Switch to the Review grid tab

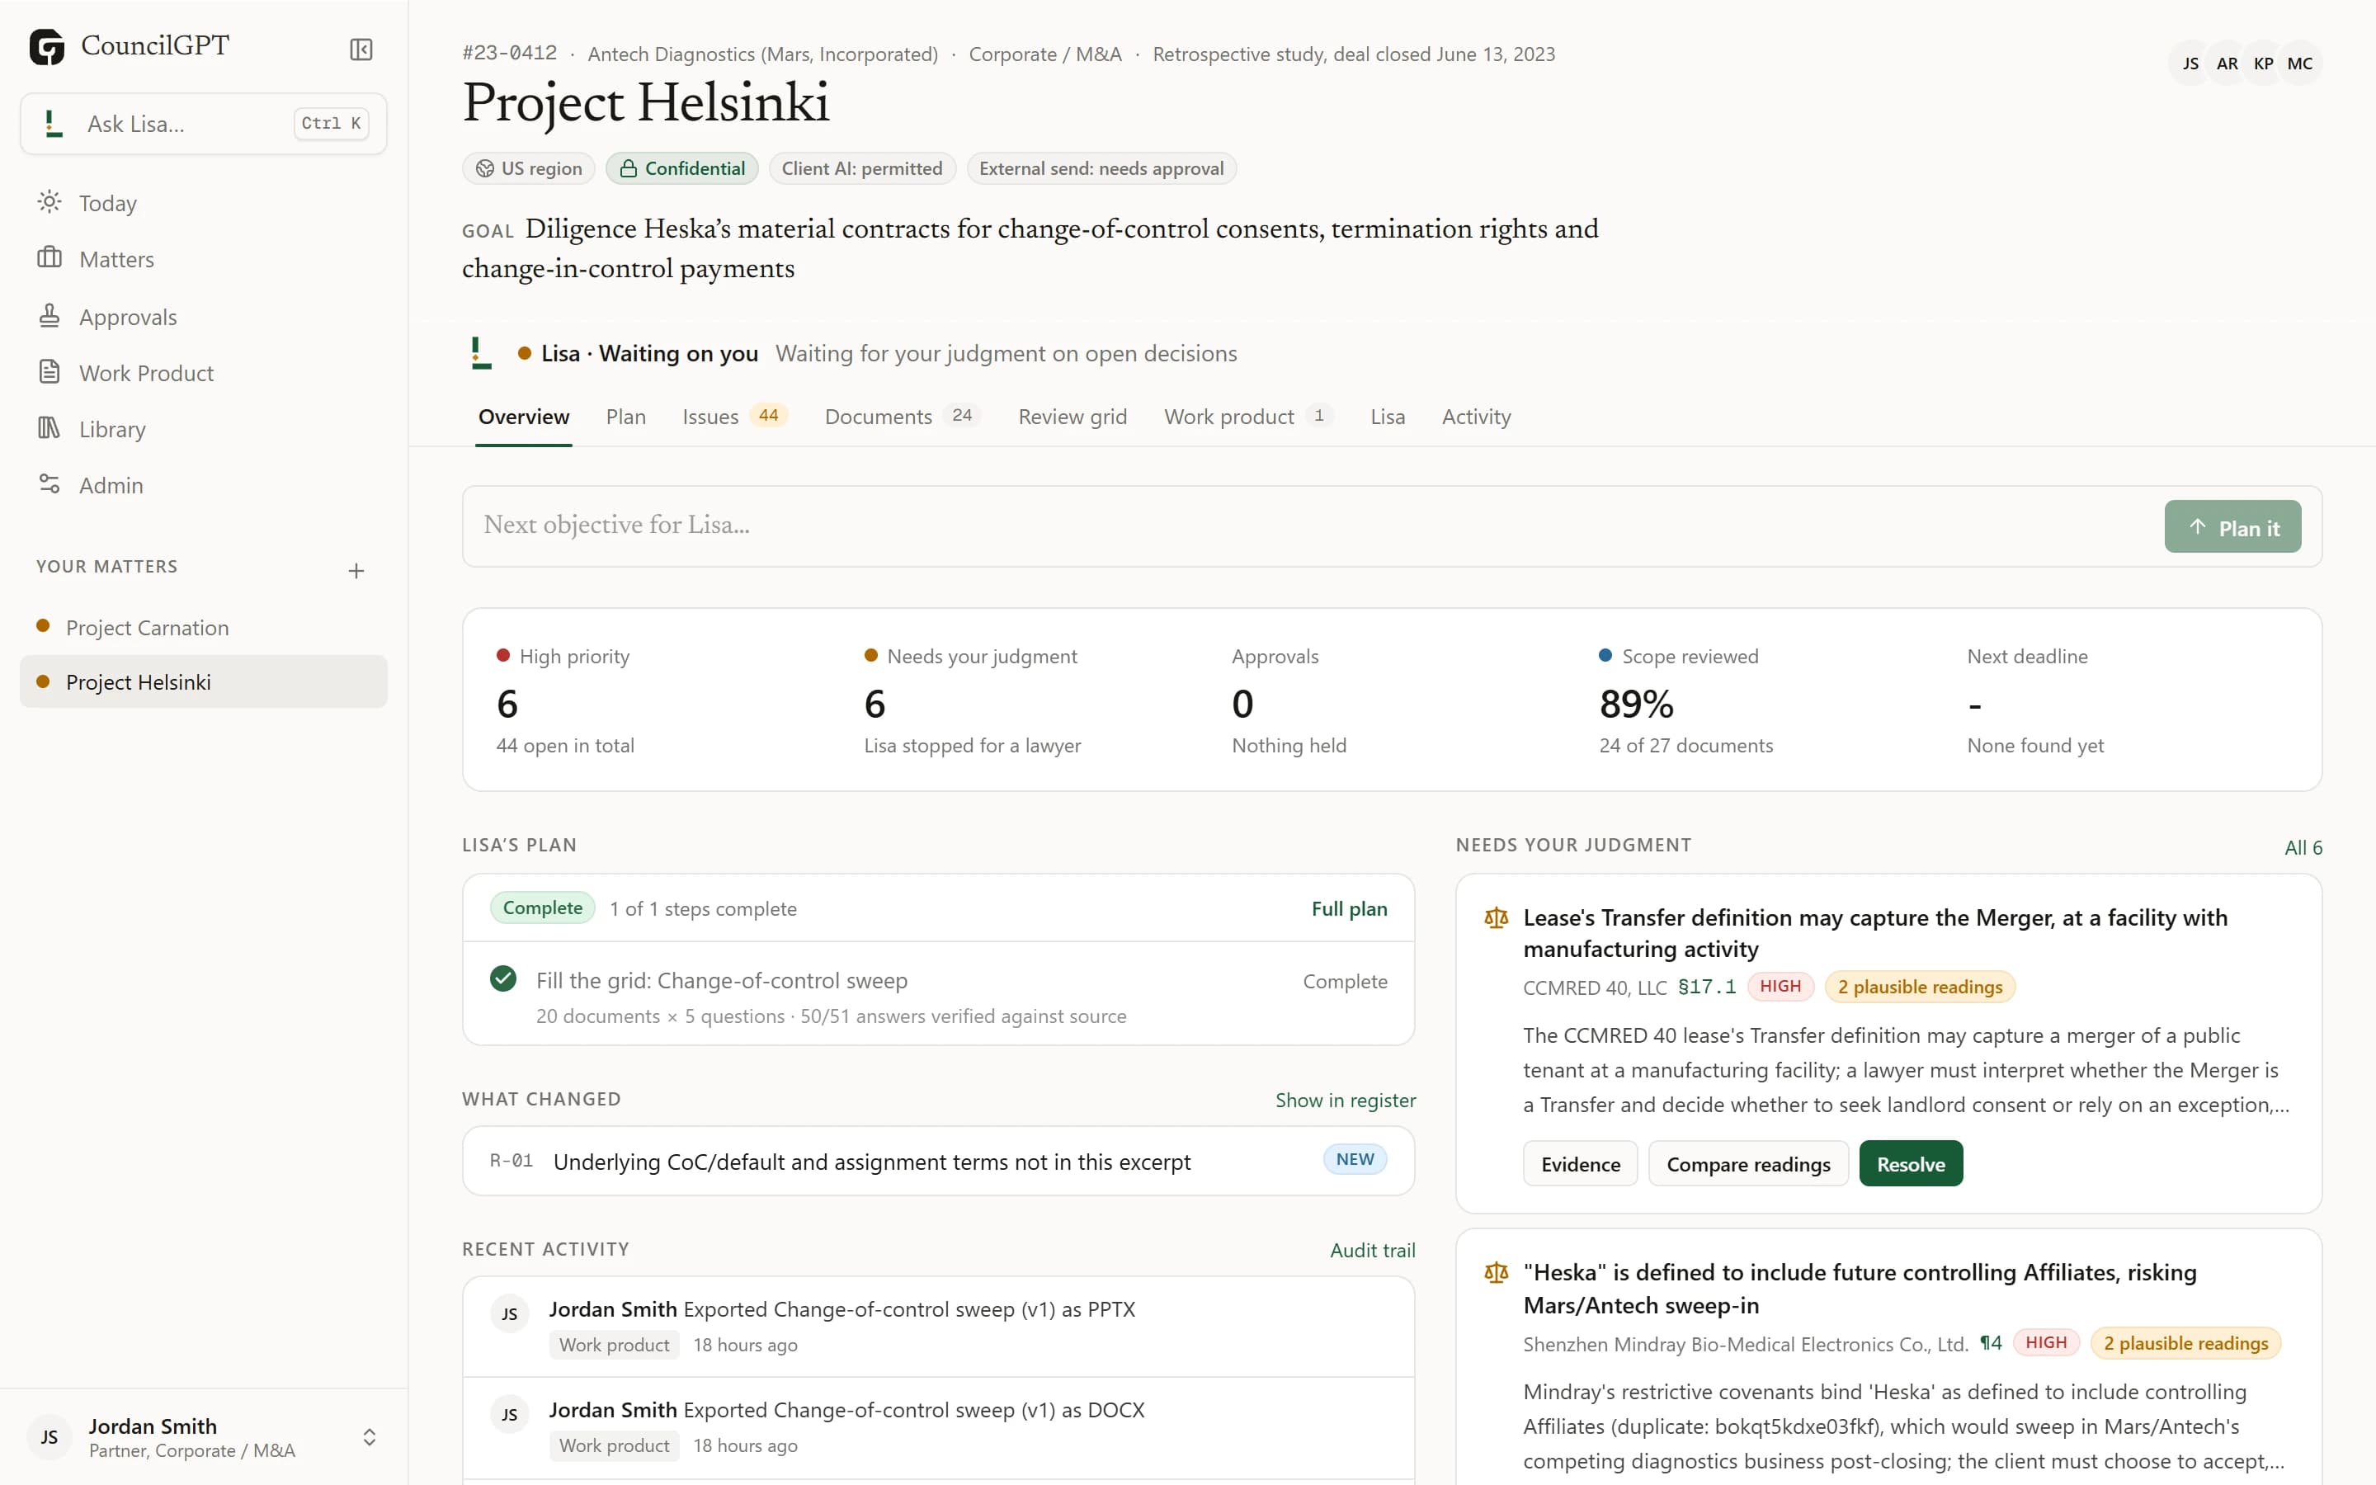click(1072, 417)
